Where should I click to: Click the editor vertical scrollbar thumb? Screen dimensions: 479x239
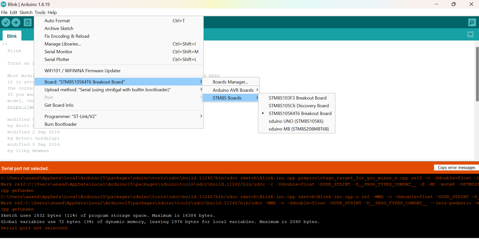tap(477, 74)
